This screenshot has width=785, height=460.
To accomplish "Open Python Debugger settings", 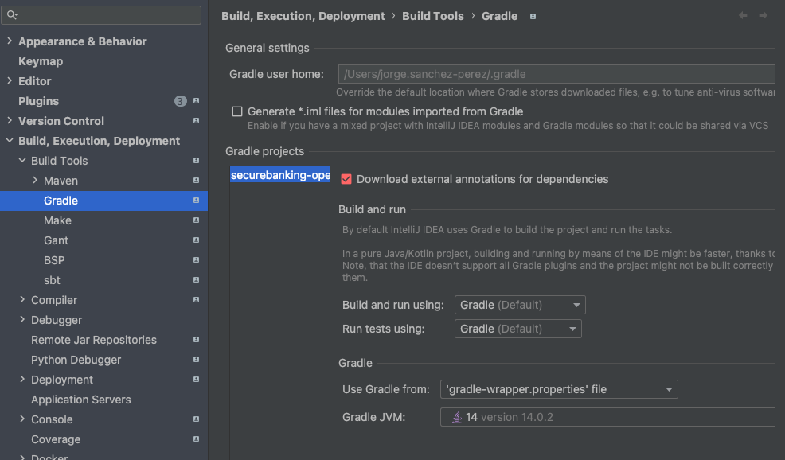I will tap(76, 360).
